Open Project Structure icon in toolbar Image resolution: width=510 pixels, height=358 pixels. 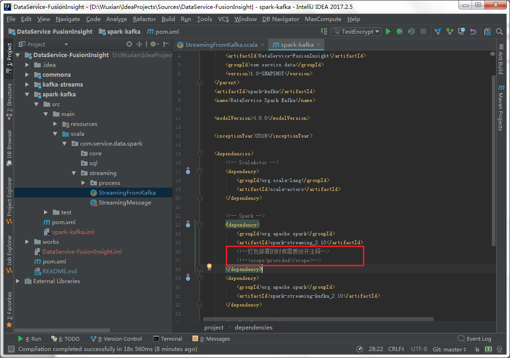pos(487,31)
